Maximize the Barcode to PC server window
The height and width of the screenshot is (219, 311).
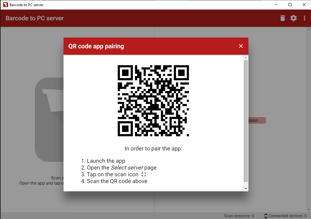(290, 5)
